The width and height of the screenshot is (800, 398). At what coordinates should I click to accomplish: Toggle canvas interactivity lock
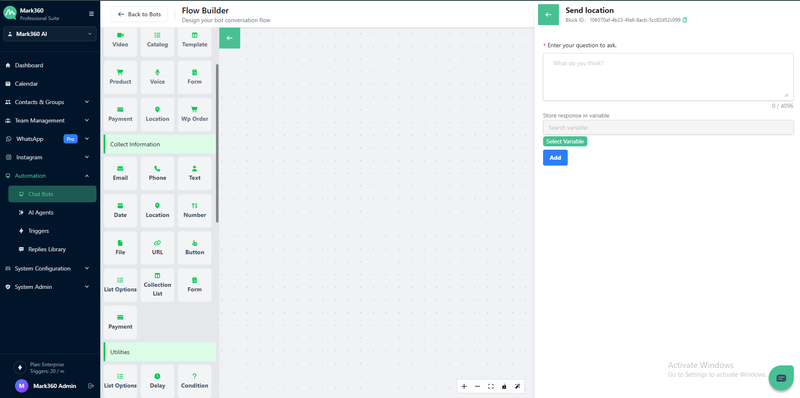tap(504, 386)
